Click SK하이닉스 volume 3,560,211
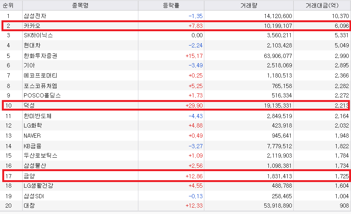Screen dimensions: 351x214 [279, 35]
